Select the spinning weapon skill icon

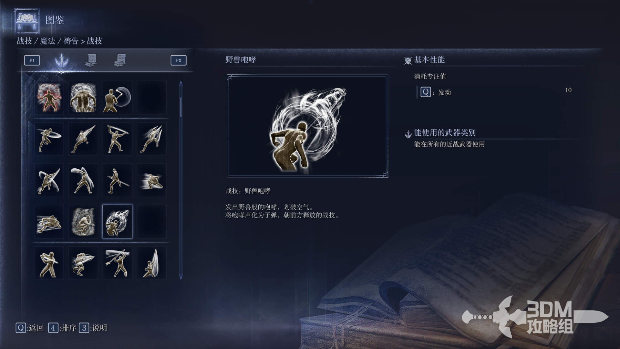tap(118, 98)
